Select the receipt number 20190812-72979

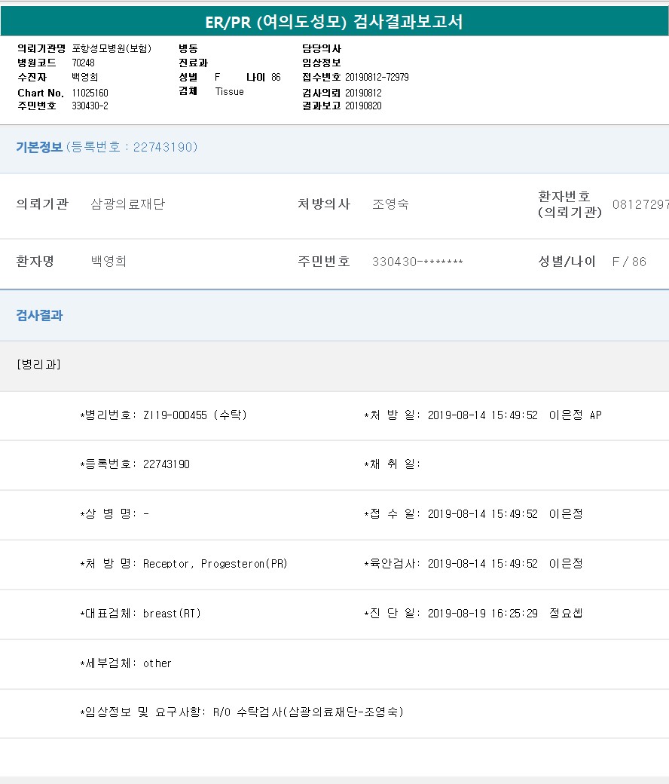377,77
